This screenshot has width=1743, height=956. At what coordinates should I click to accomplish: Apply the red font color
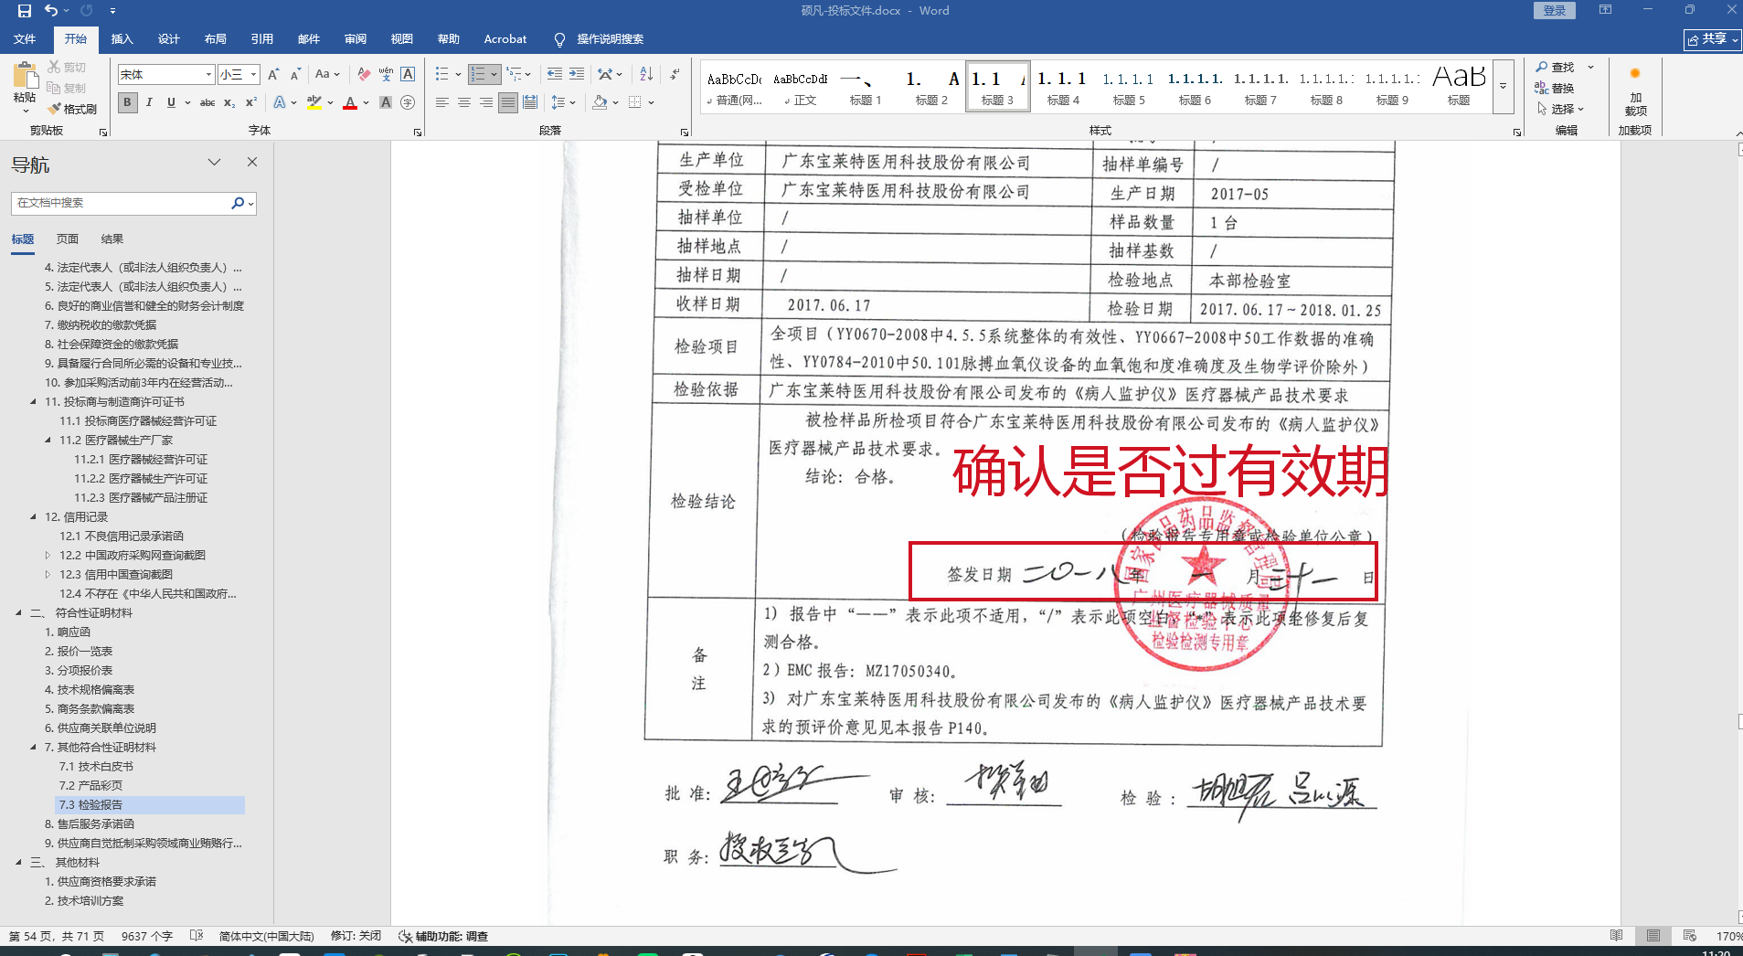pos(349,102)
